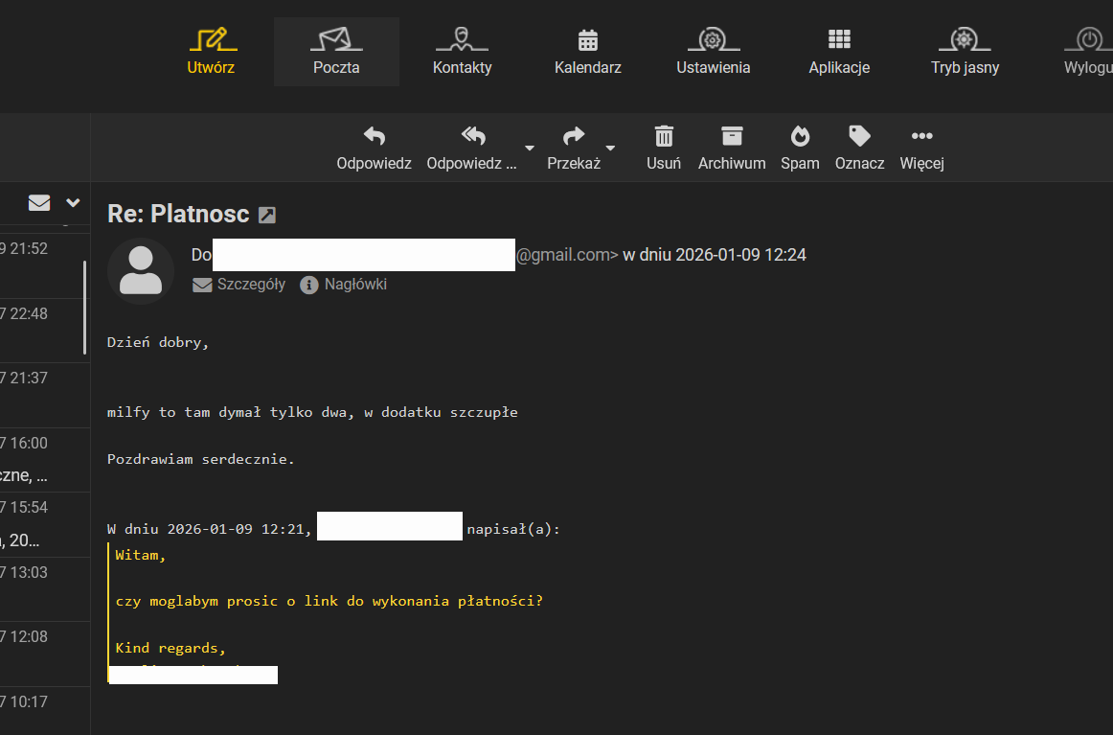Show message Szczegóły details
Image resolution: width=1113 pixels, height=735 pixels.
coord(239,285)
